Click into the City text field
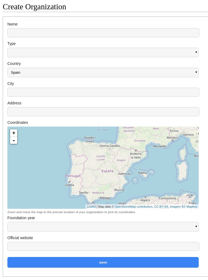The width and height of the screenshot is (208, 280). [103, 92]
